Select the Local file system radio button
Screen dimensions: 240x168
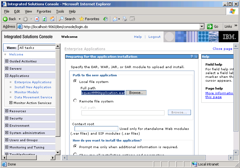[x=75, y=81]
